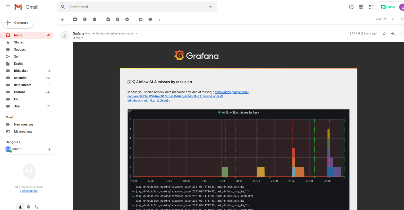Open the Settings gear icon

(361, 7)
